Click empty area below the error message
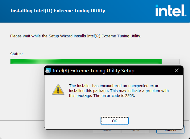 pyautogui.click(x=114, y=107)
